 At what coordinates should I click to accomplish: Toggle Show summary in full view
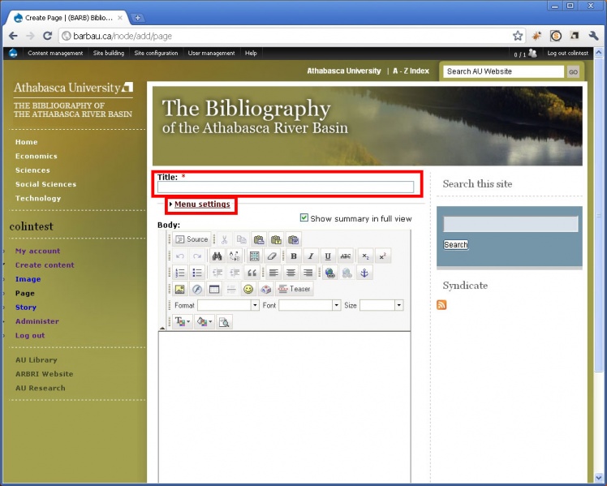304,218
